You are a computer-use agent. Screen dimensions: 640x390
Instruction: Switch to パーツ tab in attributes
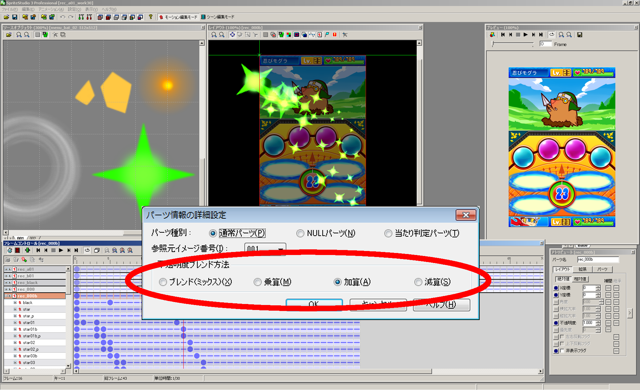(602, 269)
